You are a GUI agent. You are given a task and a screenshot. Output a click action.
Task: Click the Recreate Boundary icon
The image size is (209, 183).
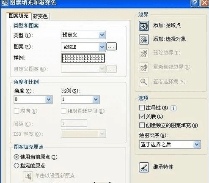coord(144,68)
